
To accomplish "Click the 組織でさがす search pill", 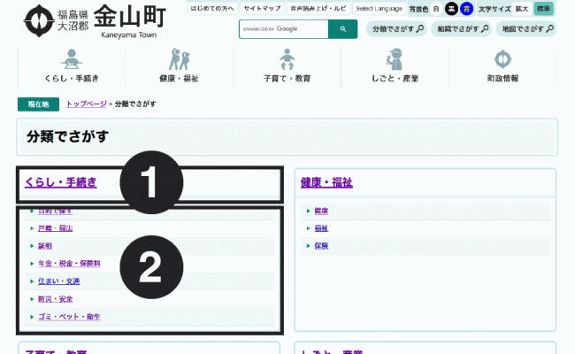I will [x=461, y=29].
